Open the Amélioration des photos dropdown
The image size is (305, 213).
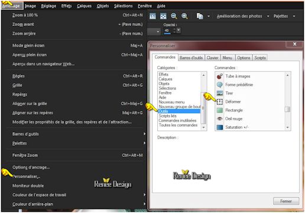pyautogui.click(x=268, y=16)
